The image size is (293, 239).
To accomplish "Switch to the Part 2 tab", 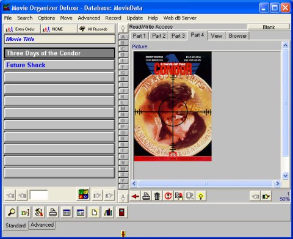I will coord(159,36).
